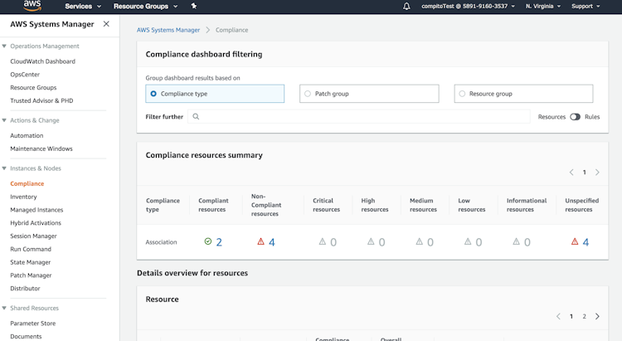The width and height of the screenshot is (622, 341).
Task: Click the Non-Compliant resources warning icon
Action: pos(260,242)
